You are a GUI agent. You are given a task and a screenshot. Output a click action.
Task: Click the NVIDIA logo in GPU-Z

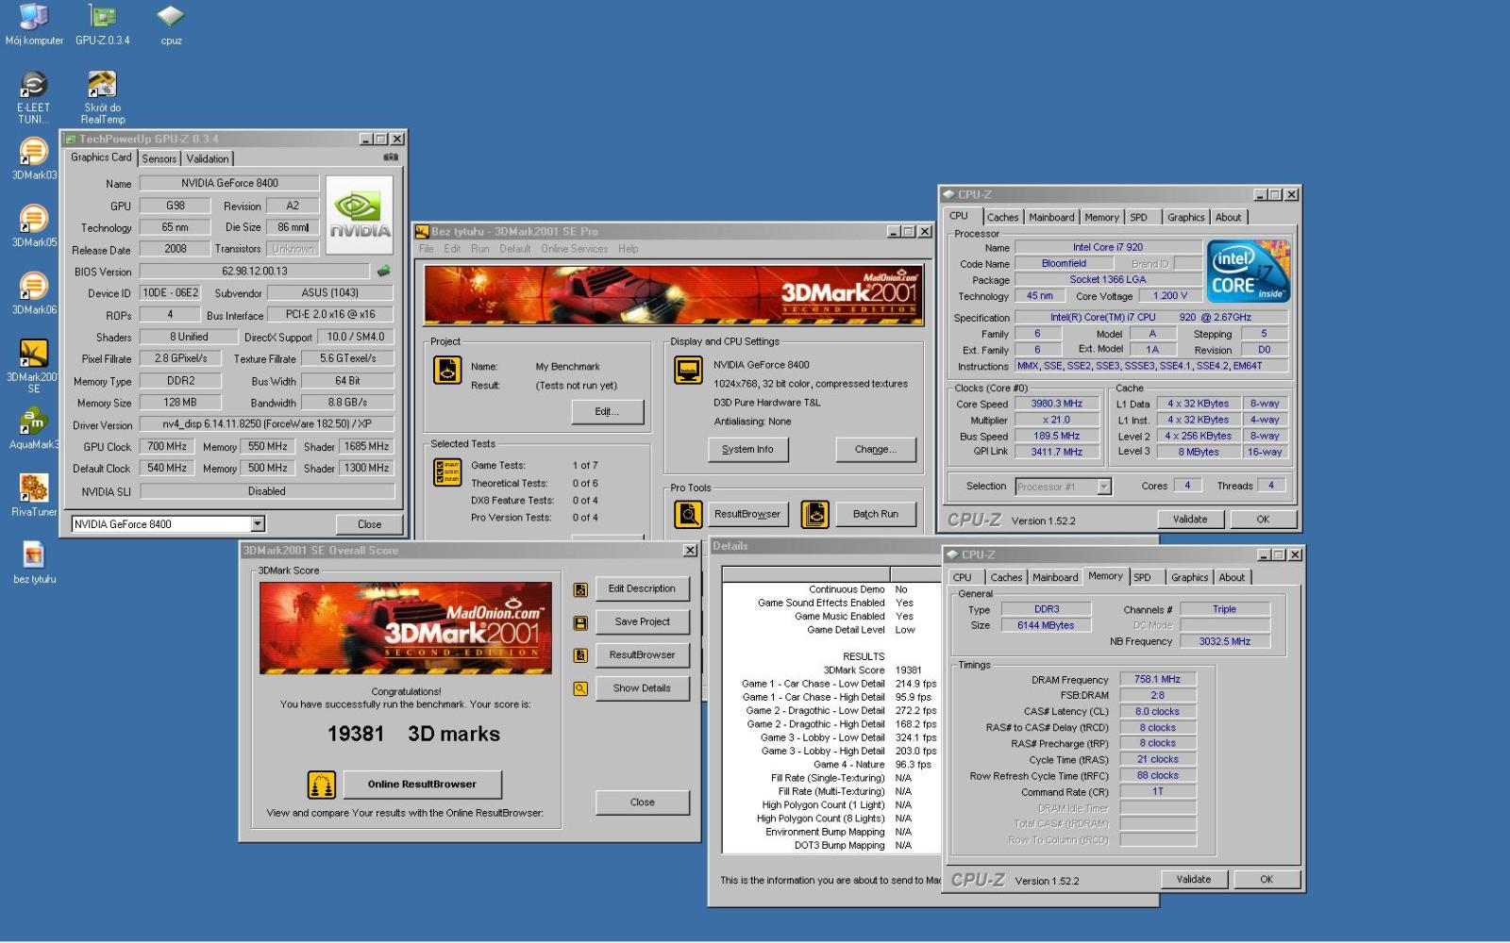click(x=359, y=215)
